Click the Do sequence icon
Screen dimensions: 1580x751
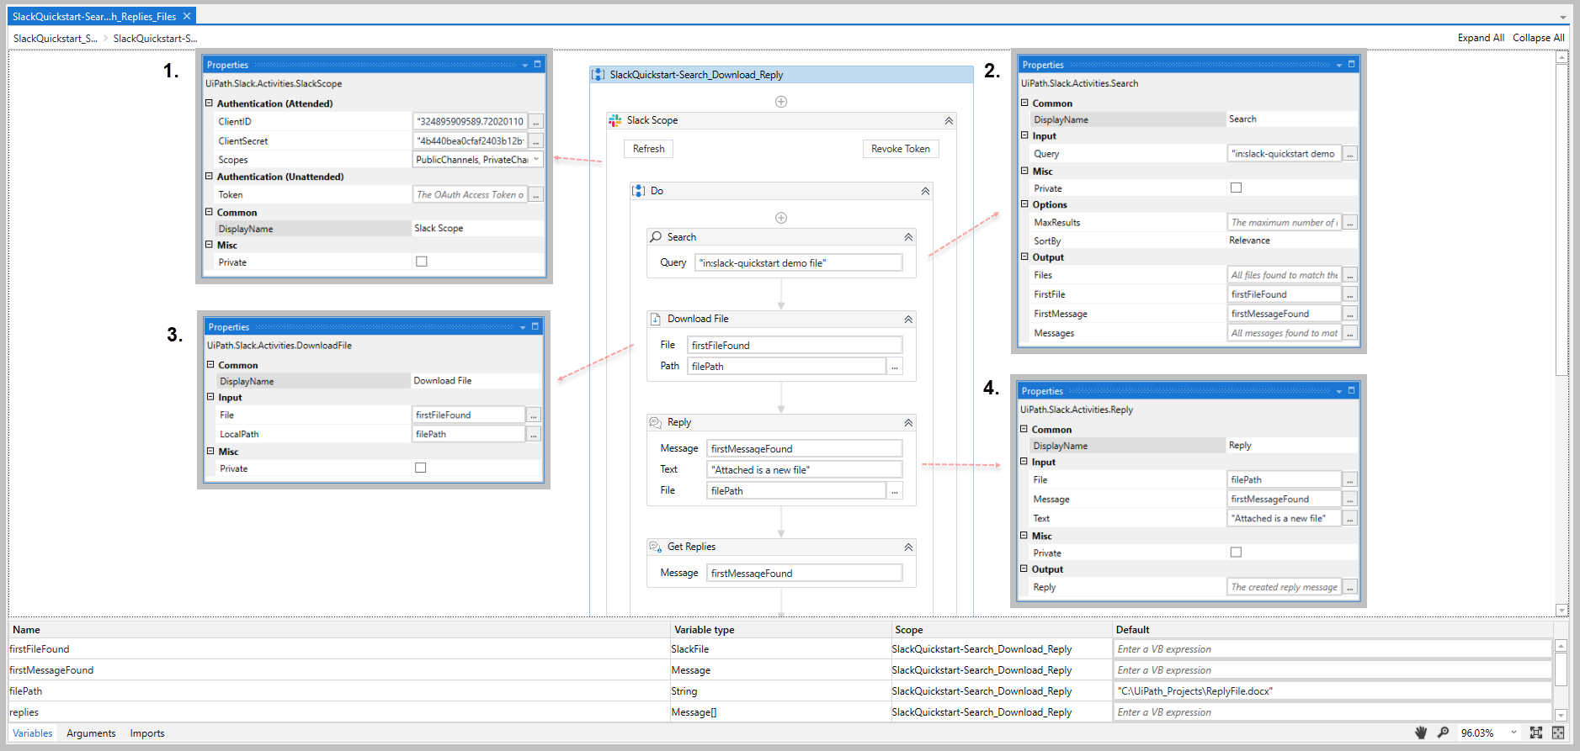(x=639, y=191)
